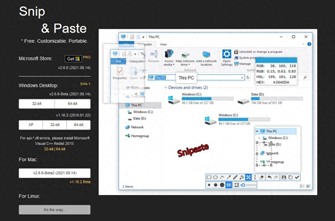Confirm snip with the checkmark icon
The height and width of the screenshot is (221, 335).
click(x=297, y=177)
